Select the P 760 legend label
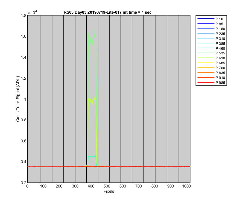Image resolution: width=246 pixels, height=205 pixels. [220, 68]
